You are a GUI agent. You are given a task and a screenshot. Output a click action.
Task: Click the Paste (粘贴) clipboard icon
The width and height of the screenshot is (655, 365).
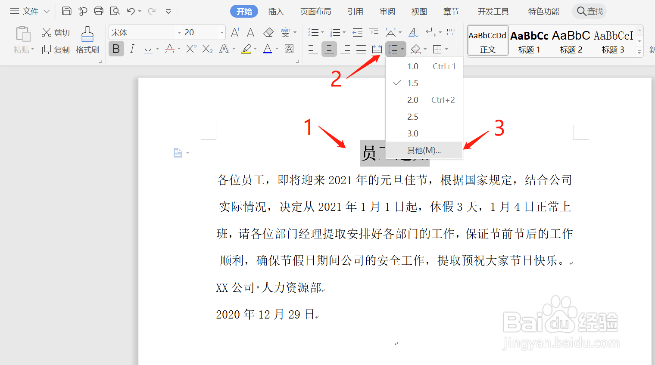pos(23,34)
